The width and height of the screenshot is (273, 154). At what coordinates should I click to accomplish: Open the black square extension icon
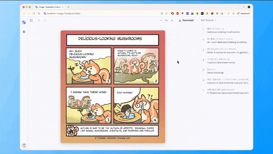pos(202,13)
